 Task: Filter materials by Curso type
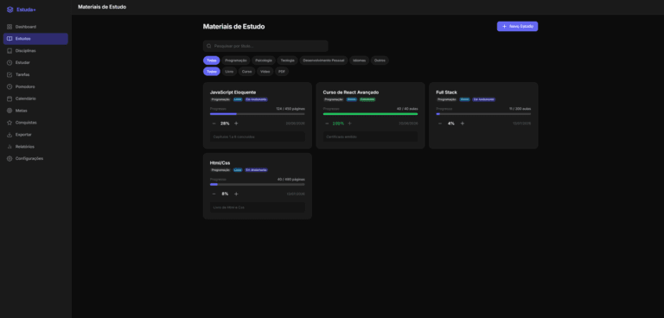[x=247, y=72]
